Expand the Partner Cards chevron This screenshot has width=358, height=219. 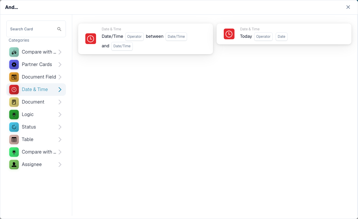60,65
